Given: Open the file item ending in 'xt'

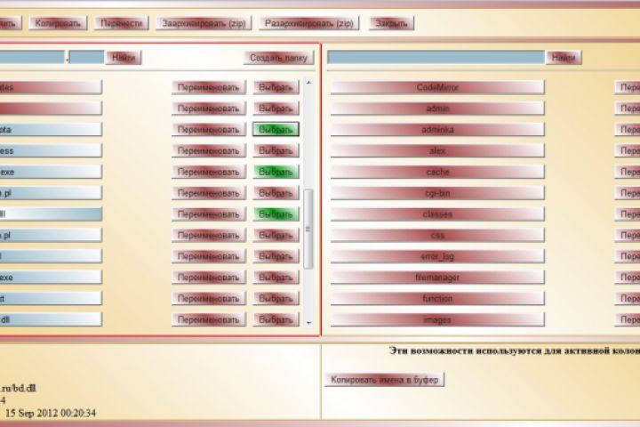Looking at the screenshot, I should click(51, 299).
